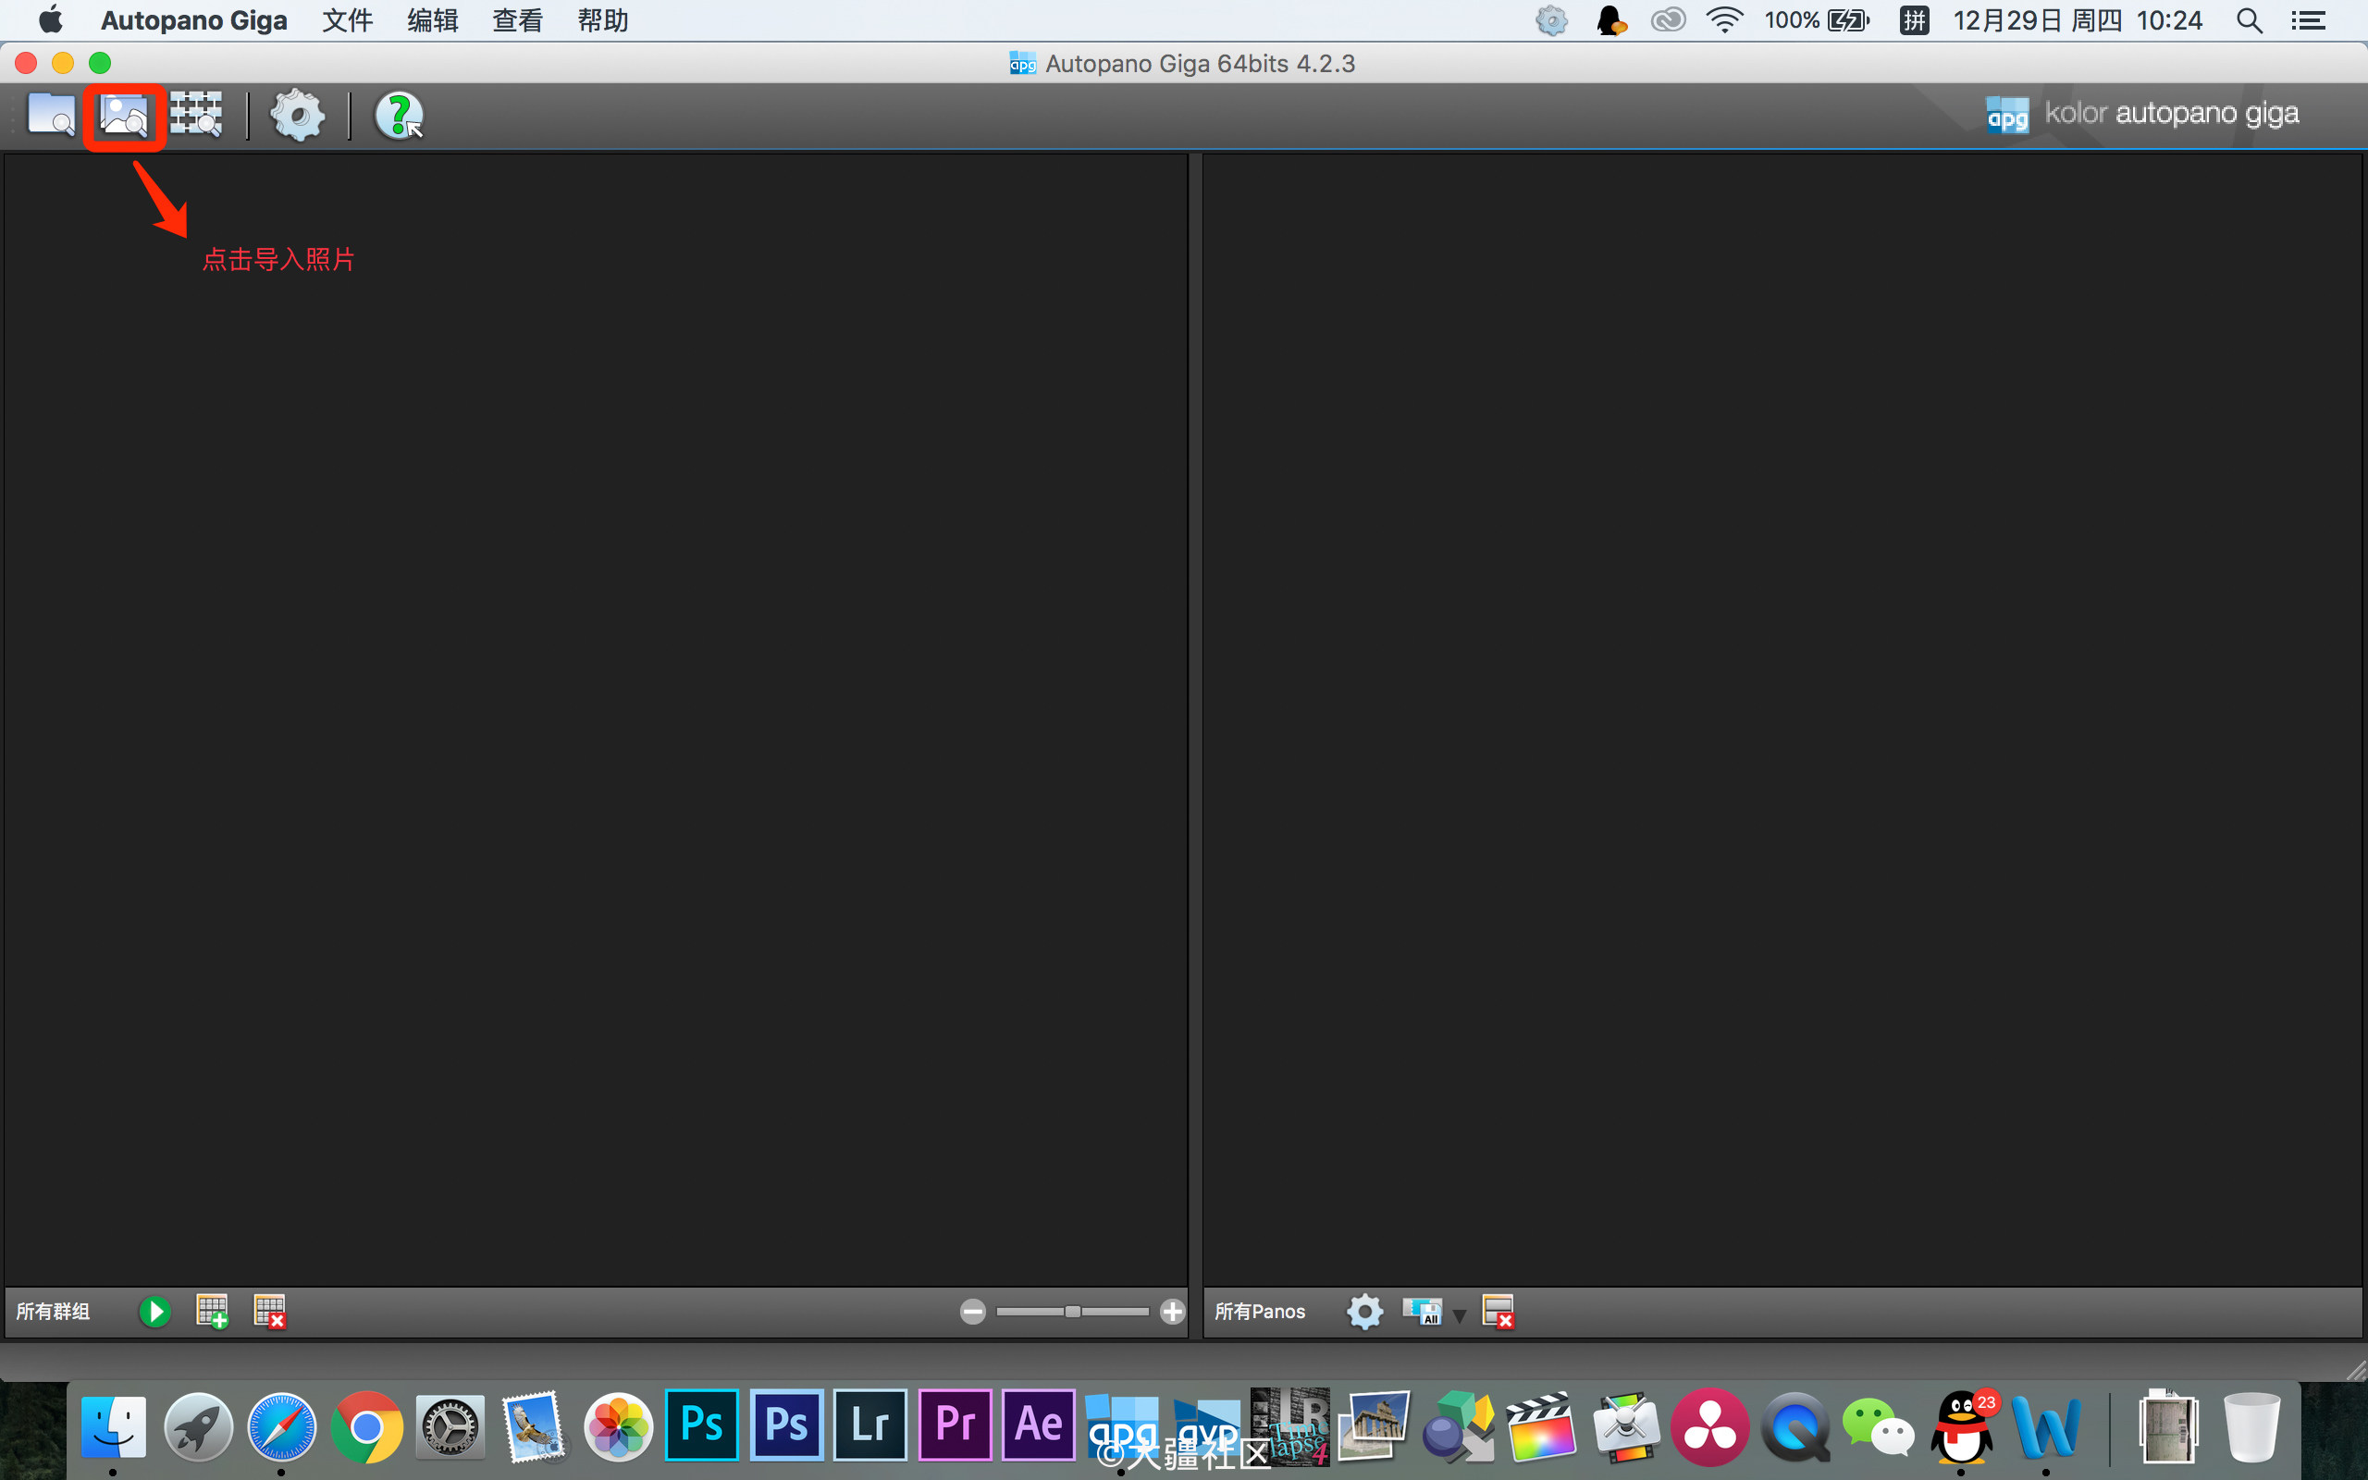Click the delete all panos icon

pyautogui.click(x=1498, y=1312)
